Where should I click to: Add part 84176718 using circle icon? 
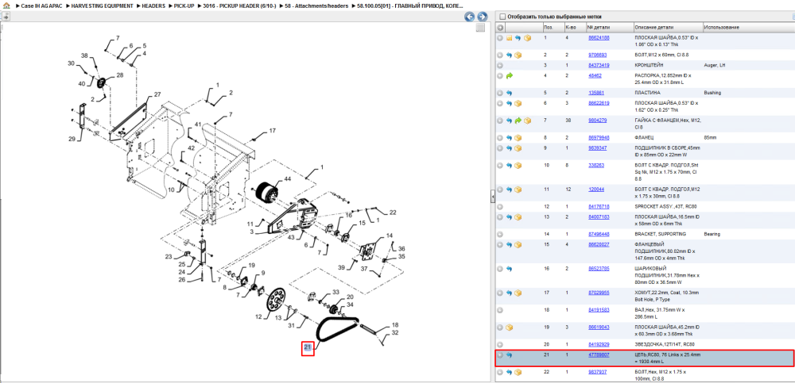click(500, 206)
